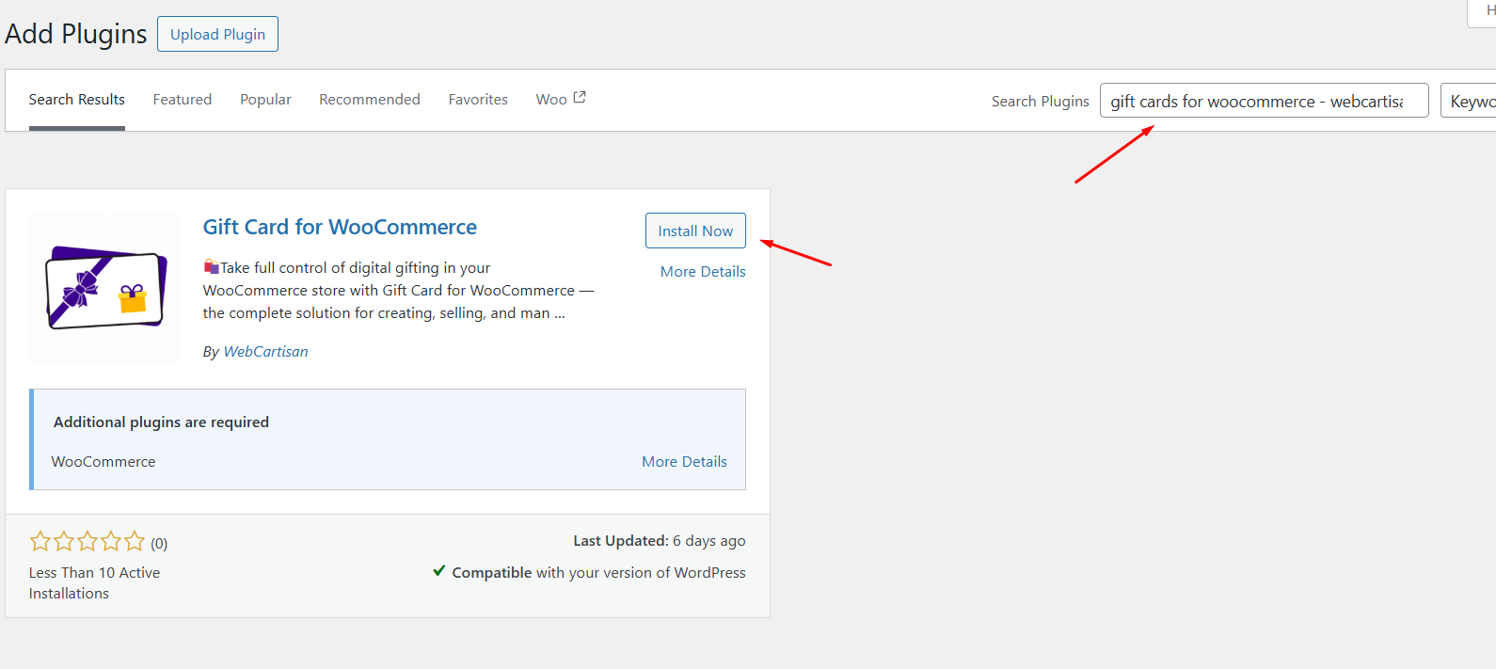Open More Details below Install Now
This screenshot has width=1496, height=669.
point(702,272)
